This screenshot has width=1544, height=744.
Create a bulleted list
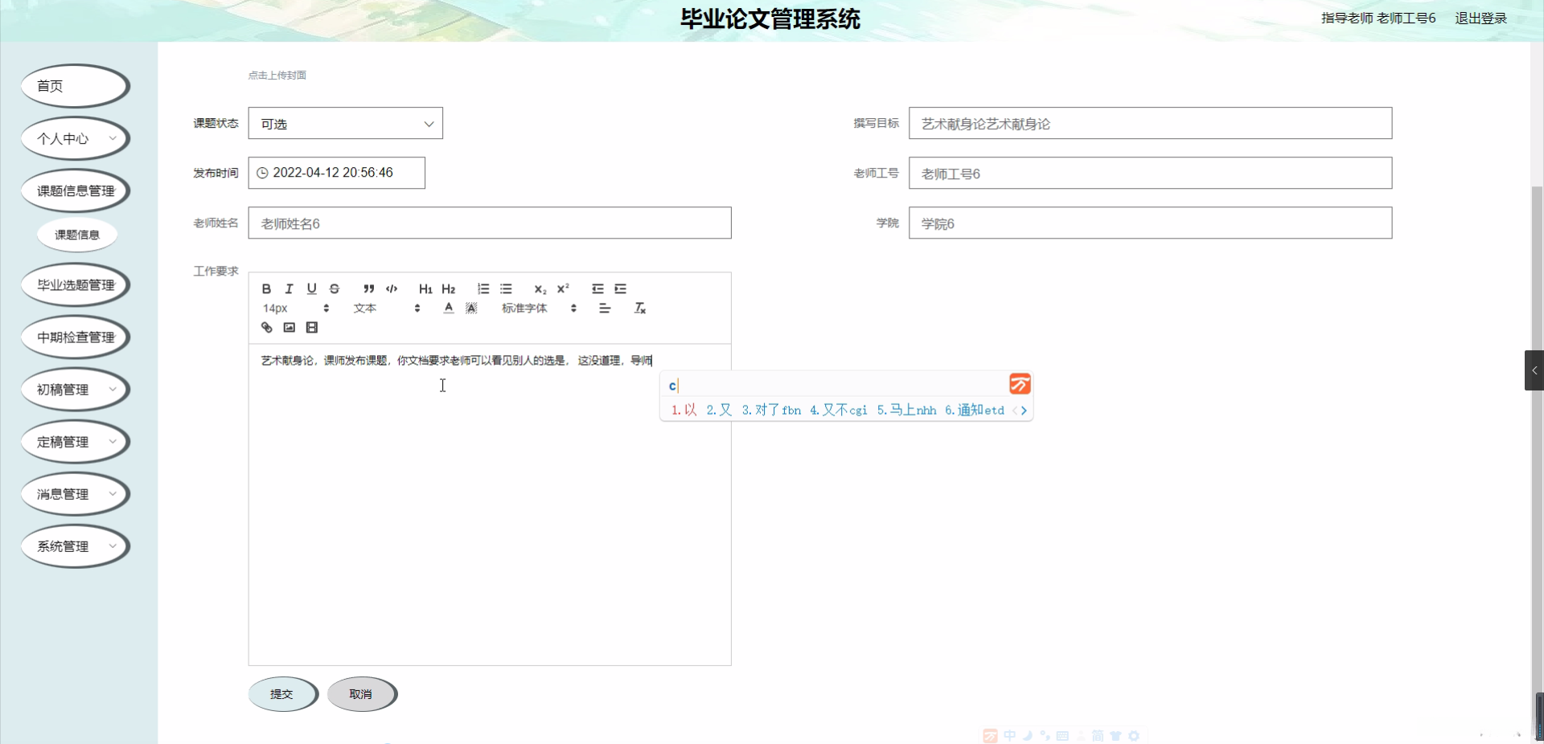(x=506, y=289)
